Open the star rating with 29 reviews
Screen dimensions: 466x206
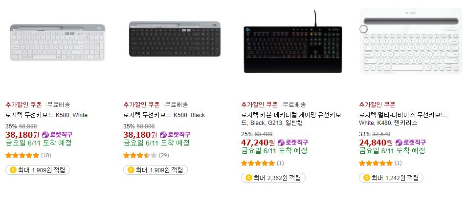[140, 155]
